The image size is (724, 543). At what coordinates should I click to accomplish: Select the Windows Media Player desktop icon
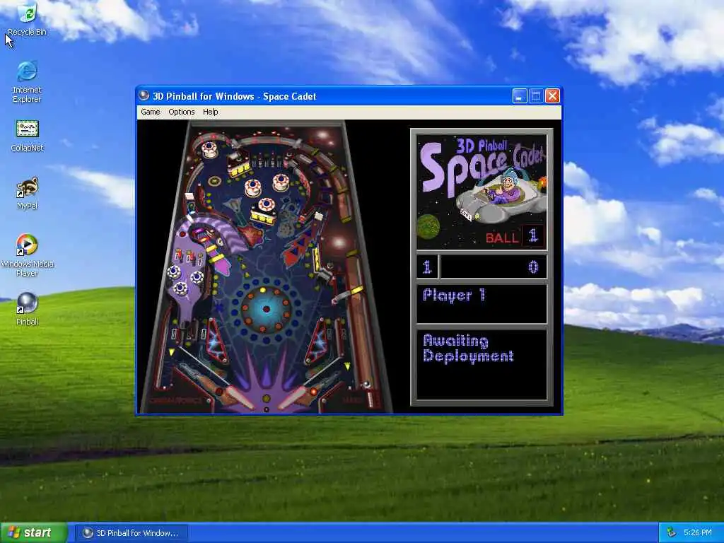click(x=27, y=255)
